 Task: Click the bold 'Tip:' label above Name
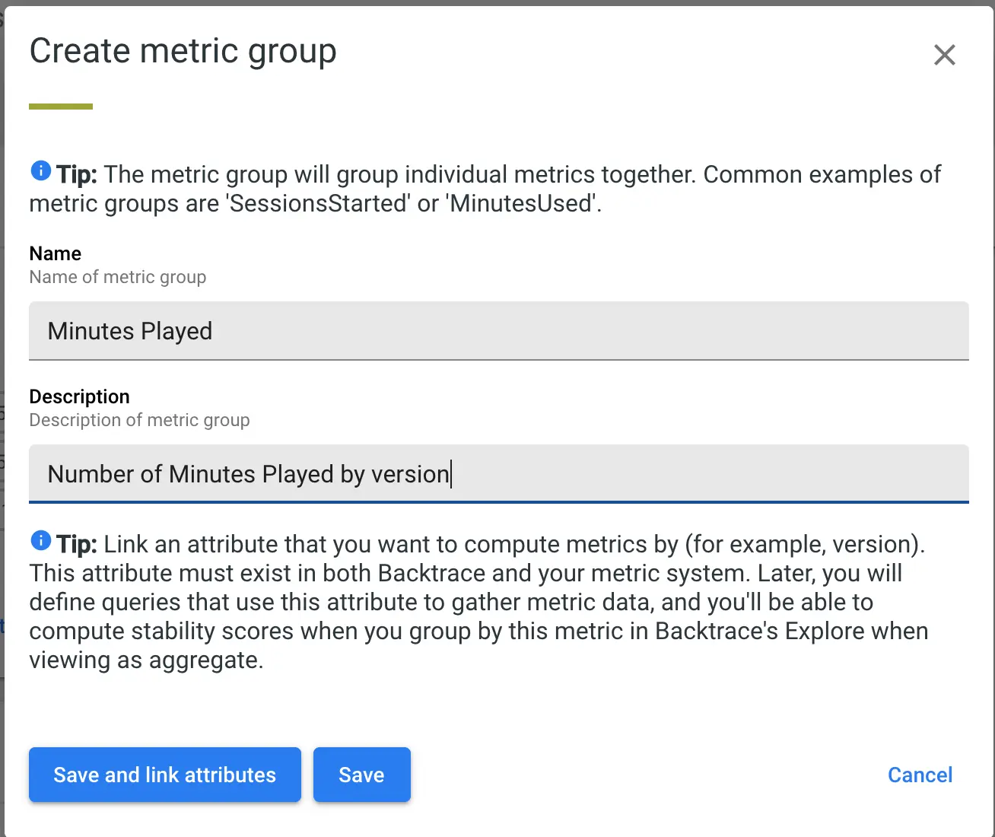click(x=77, y=174)
